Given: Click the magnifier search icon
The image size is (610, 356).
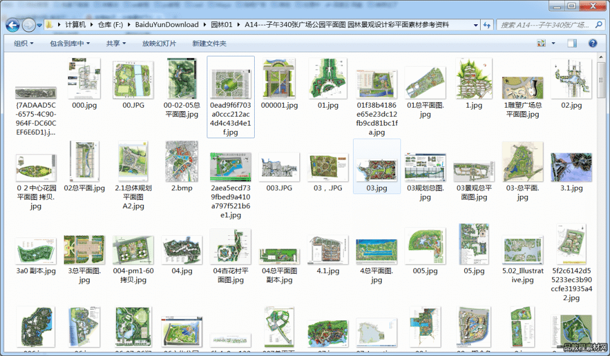Looking at the screenshot, I should point(598,24).
